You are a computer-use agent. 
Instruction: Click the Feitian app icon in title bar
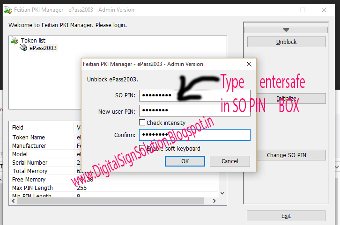[x=8, y=10]
